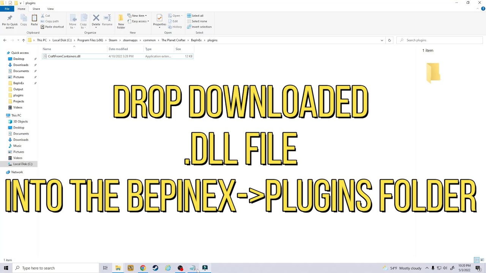Expand the Easy access dropdown

click(138, 21)
